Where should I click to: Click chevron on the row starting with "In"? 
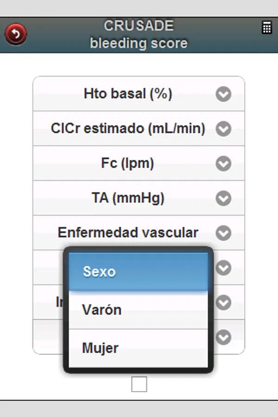point(223,303)
